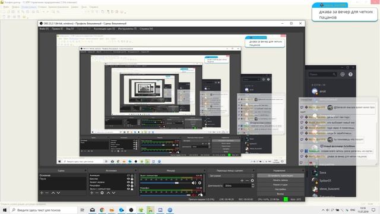Open Discord mentions @ icon
The image size is (380, 214).
[343, 74]
